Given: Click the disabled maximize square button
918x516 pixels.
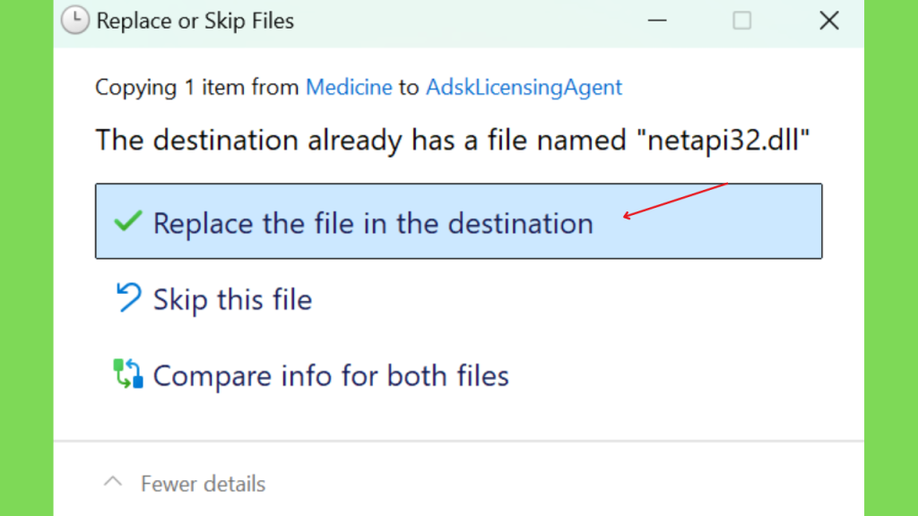Looking at the screenshot, I should click(741, 21).
